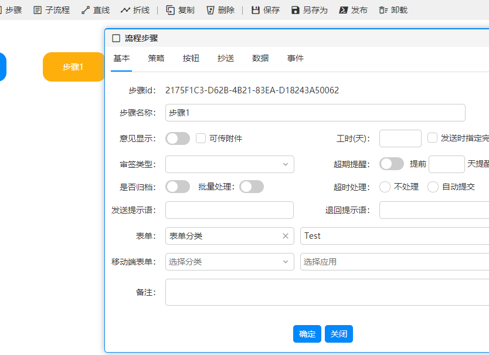Viewport: 489px width, 355px height.
Task: Click the step id 2175F1C3-D62B-4B21-83EA-D18243A50062
Action: (x=252, y=90)
